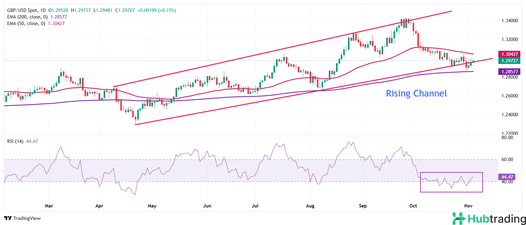
Task: Click the Sep label on time axis
Action: tap(363, 206)
